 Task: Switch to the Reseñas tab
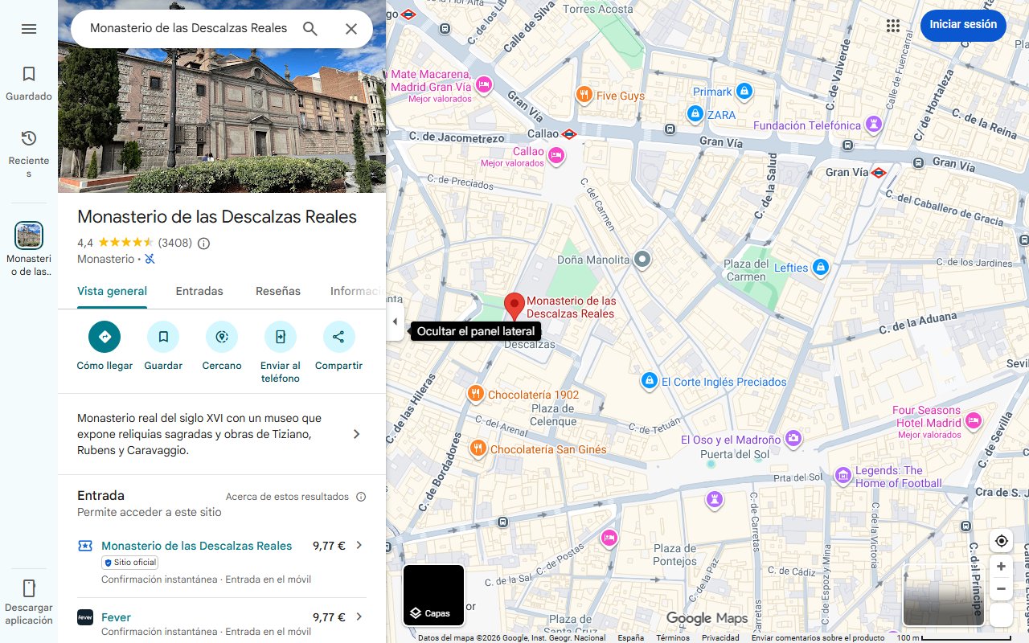click(x=278, y=291)
